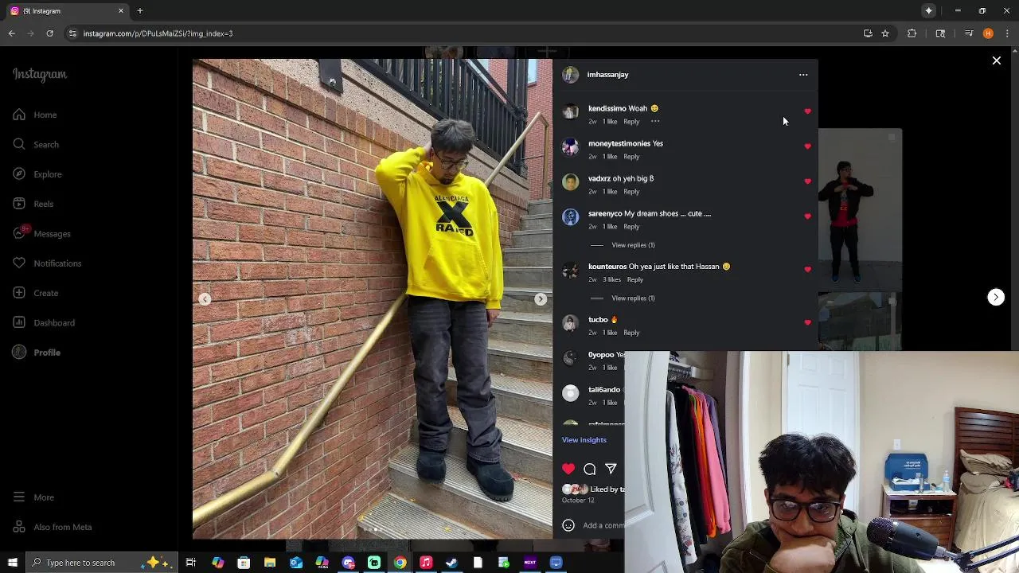The image size is (1019, 573).
Task: Close the post viewer with X
Action: [x=996, y=60]
